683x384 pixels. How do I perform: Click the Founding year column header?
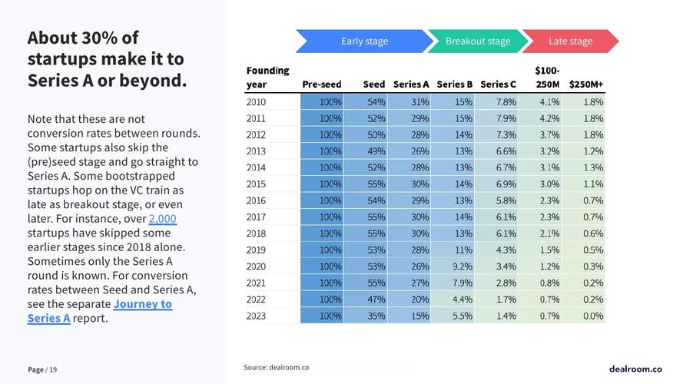[267, 78]
